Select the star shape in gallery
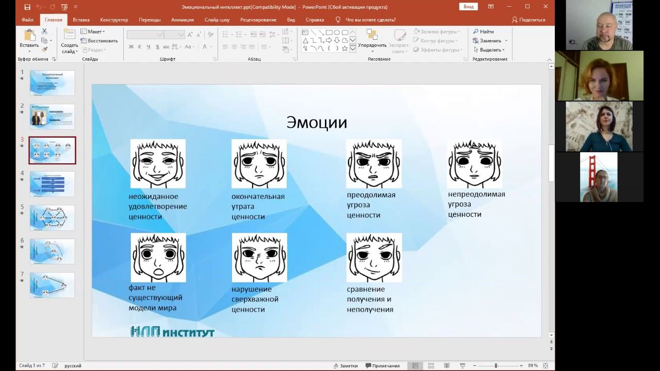 coord(344,48)
